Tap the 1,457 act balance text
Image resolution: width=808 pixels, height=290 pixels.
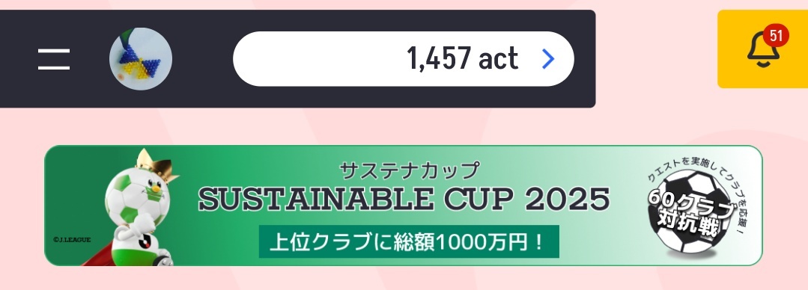tap(462, 58)
